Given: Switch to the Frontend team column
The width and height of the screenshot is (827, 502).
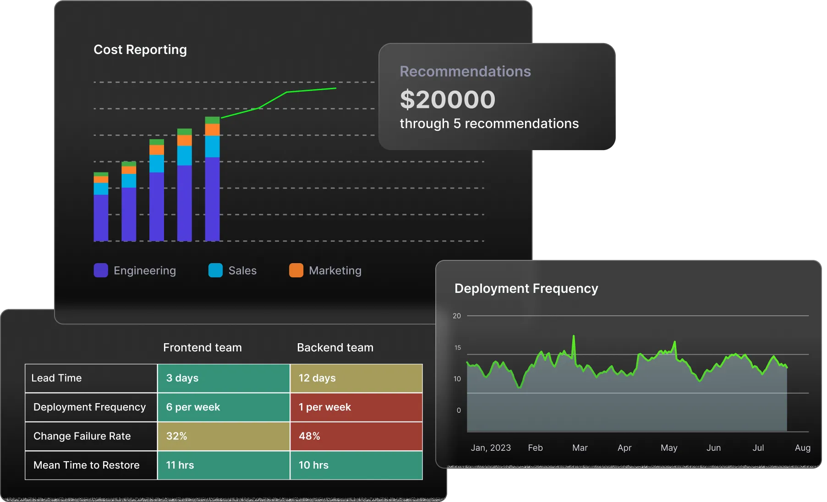Looking at the screenshot, I should tap(202, 347).
